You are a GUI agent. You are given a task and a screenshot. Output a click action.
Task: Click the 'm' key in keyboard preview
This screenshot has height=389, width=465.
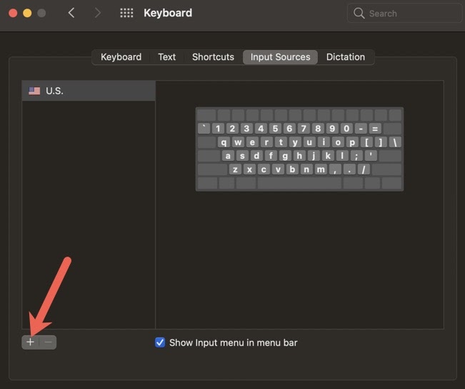(321, 169)
